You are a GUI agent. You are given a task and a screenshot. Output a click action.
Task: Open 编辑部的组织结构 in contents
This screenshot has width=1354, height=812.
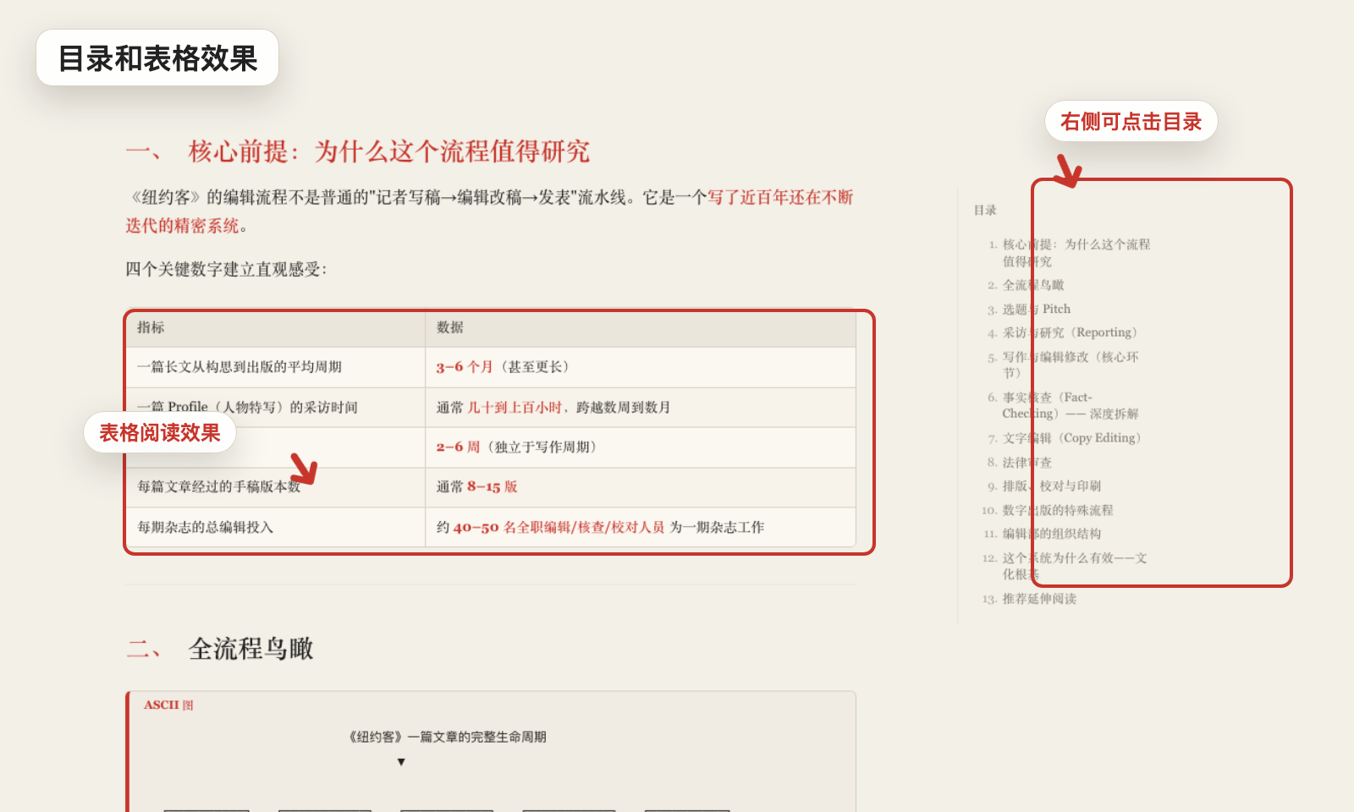(x=1052, y=534)
